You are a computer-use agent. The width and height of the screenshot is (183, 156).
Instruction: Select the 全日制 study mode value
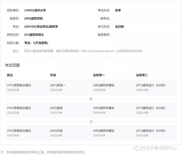tap(119, 27)
